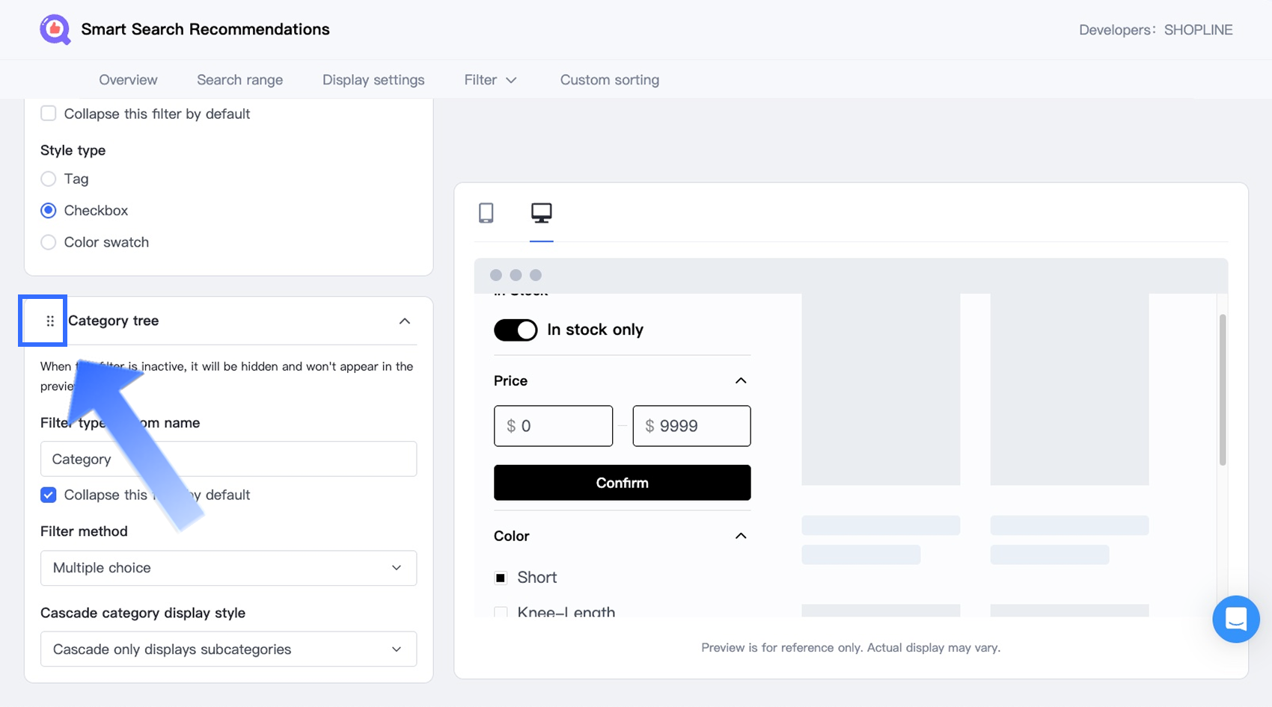Open the live chat support bubble
1272x707 pixels.
pyautogui.click(x=1235, y=619)
